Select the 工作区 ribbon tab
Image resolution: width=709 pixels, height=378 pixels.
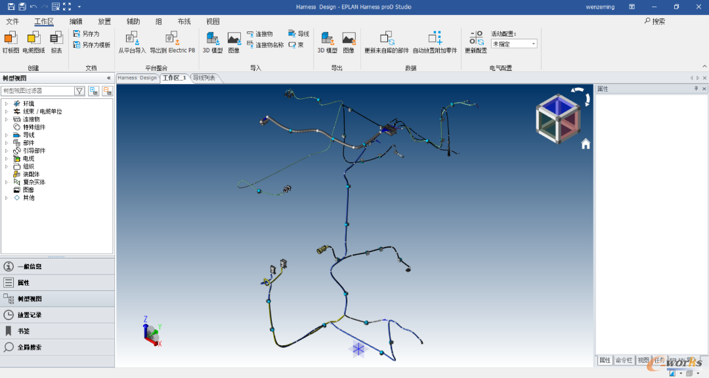click(44, 21)
